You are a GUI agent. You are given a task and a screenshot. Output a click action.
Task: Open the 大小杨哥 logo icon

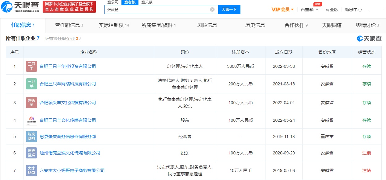point(32,170)
